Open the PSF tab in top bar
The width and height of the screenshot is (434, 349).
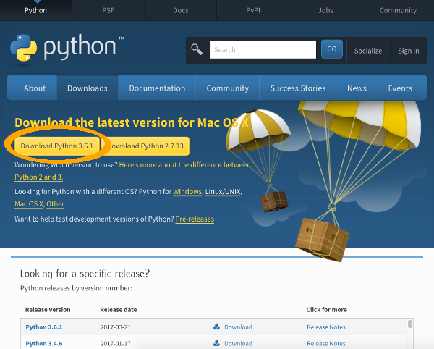click(x=108, y=10)
